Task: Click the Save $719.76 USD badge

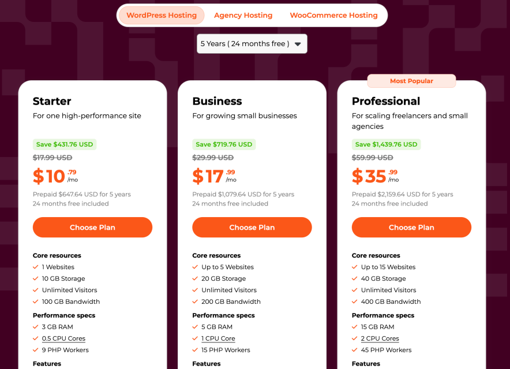Action: tap(224, 144)
